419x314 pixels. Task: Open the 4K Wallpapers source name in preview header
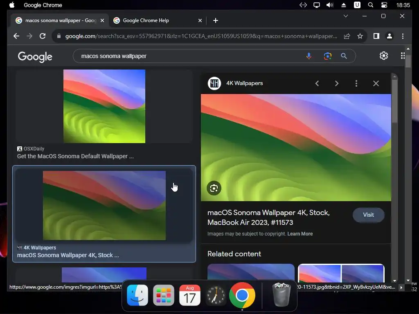[245, 83]
